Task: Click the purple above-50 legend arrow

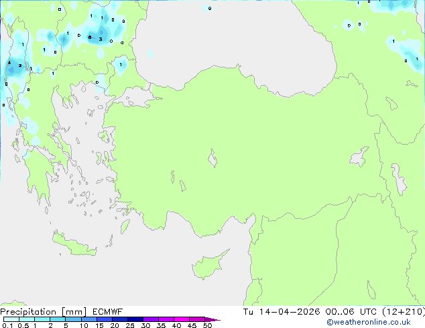Action: click(213, 319)
